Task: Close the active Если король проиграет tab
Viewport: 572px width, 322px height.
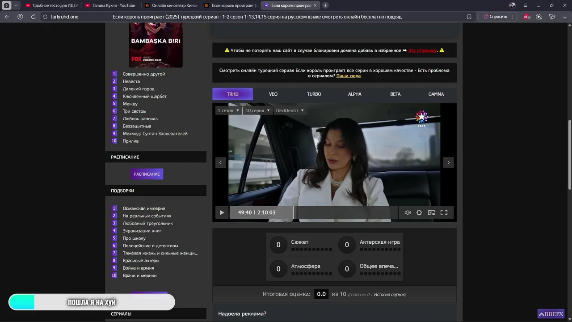Action: tap(315, 5)
